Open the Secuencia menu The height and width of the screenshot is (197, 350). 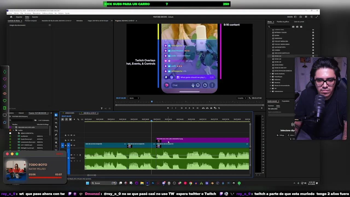click(x=28, y=13)
